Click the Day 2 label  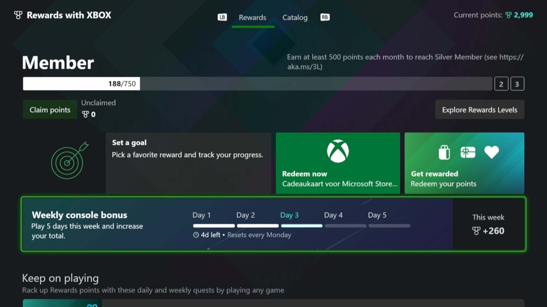tap(246, 215)
